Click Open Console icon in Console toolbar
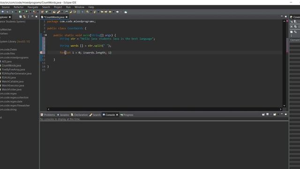 pyautogui.click(x=275, y=115)
